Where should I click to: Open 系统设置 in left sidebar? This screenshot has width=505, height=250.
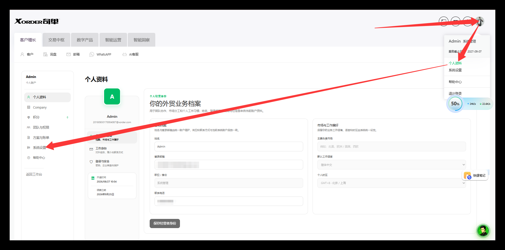47,148
